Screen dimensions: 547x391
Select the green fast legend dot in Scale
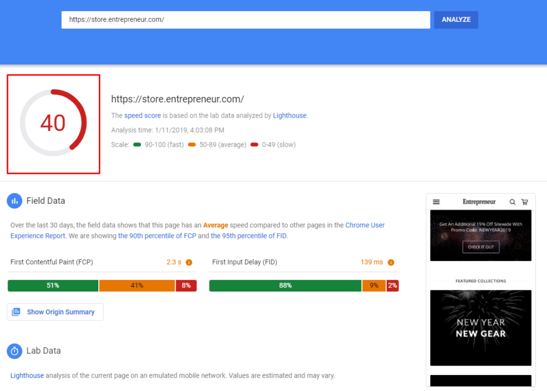coord(137,144)
